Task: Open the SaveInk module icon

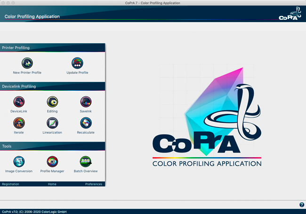Action: pos(86,102)
